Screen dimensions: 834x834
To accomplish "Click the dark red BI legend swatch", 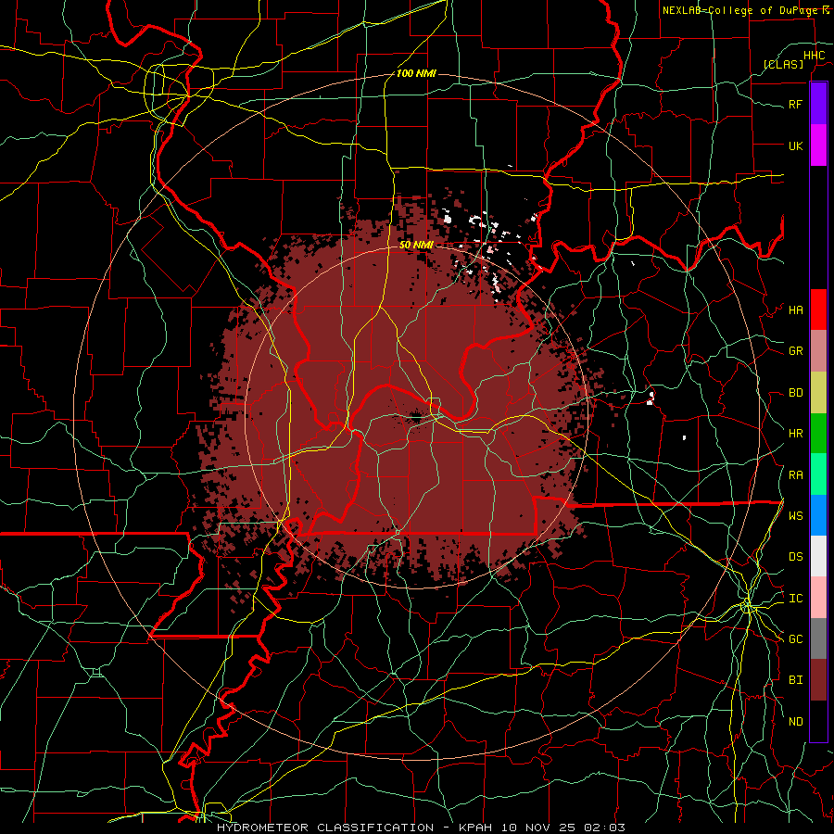I will 818,680.
